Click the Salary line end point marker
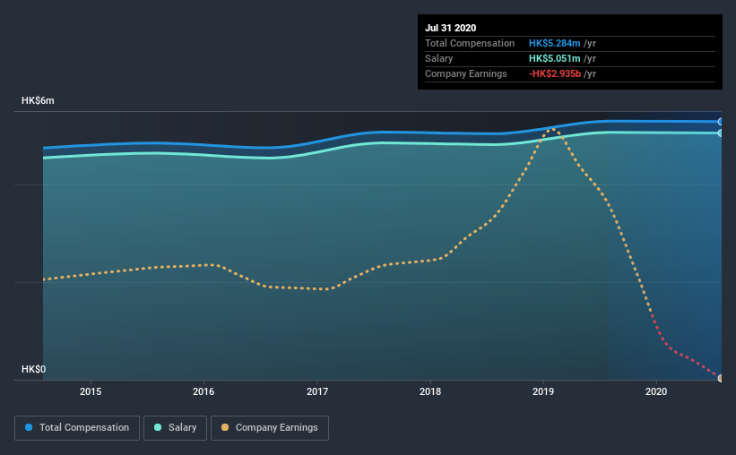The height and width of the screenshot is (455, 736). (721, 133)
